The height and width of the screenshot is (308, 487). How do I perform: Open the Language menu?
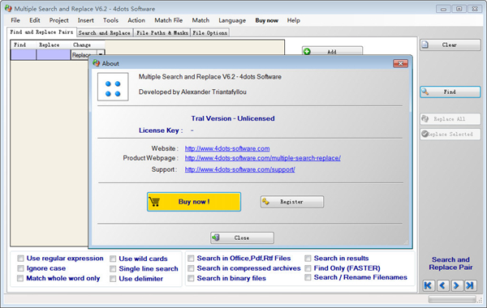232,20
